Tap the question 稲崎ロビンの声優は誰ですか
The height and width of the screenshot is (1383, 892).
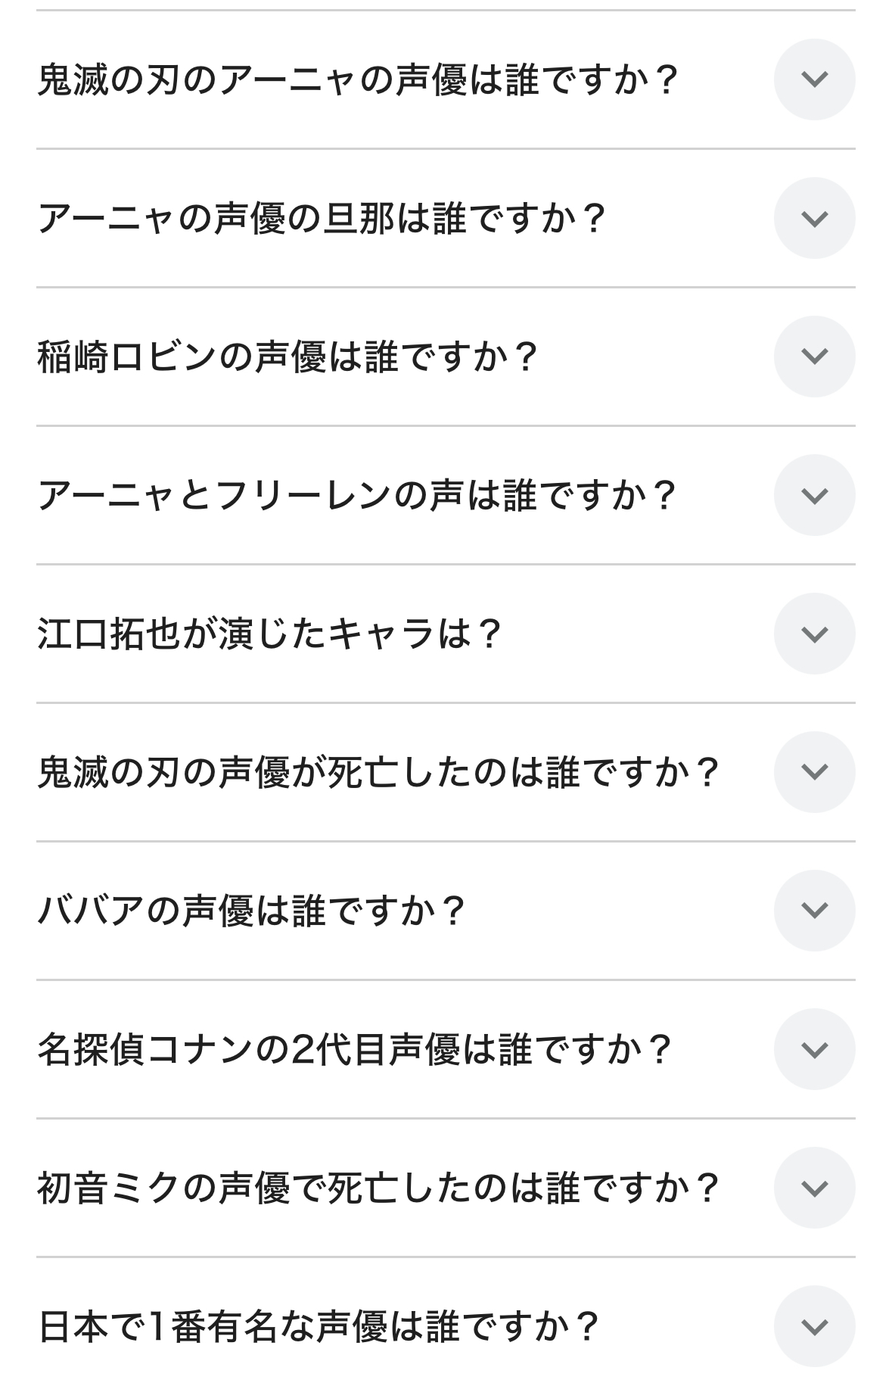pos(287,357)
